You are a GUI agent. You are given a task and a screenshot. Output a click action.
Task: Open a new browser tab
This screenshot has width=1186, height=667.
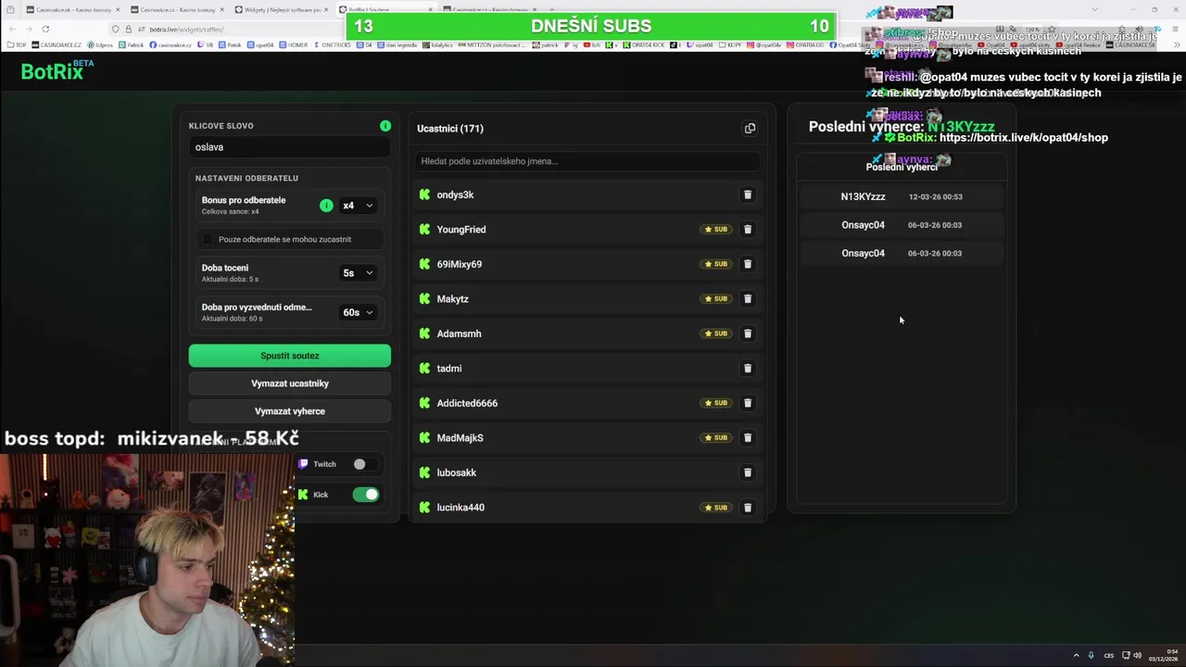[551, 9]
